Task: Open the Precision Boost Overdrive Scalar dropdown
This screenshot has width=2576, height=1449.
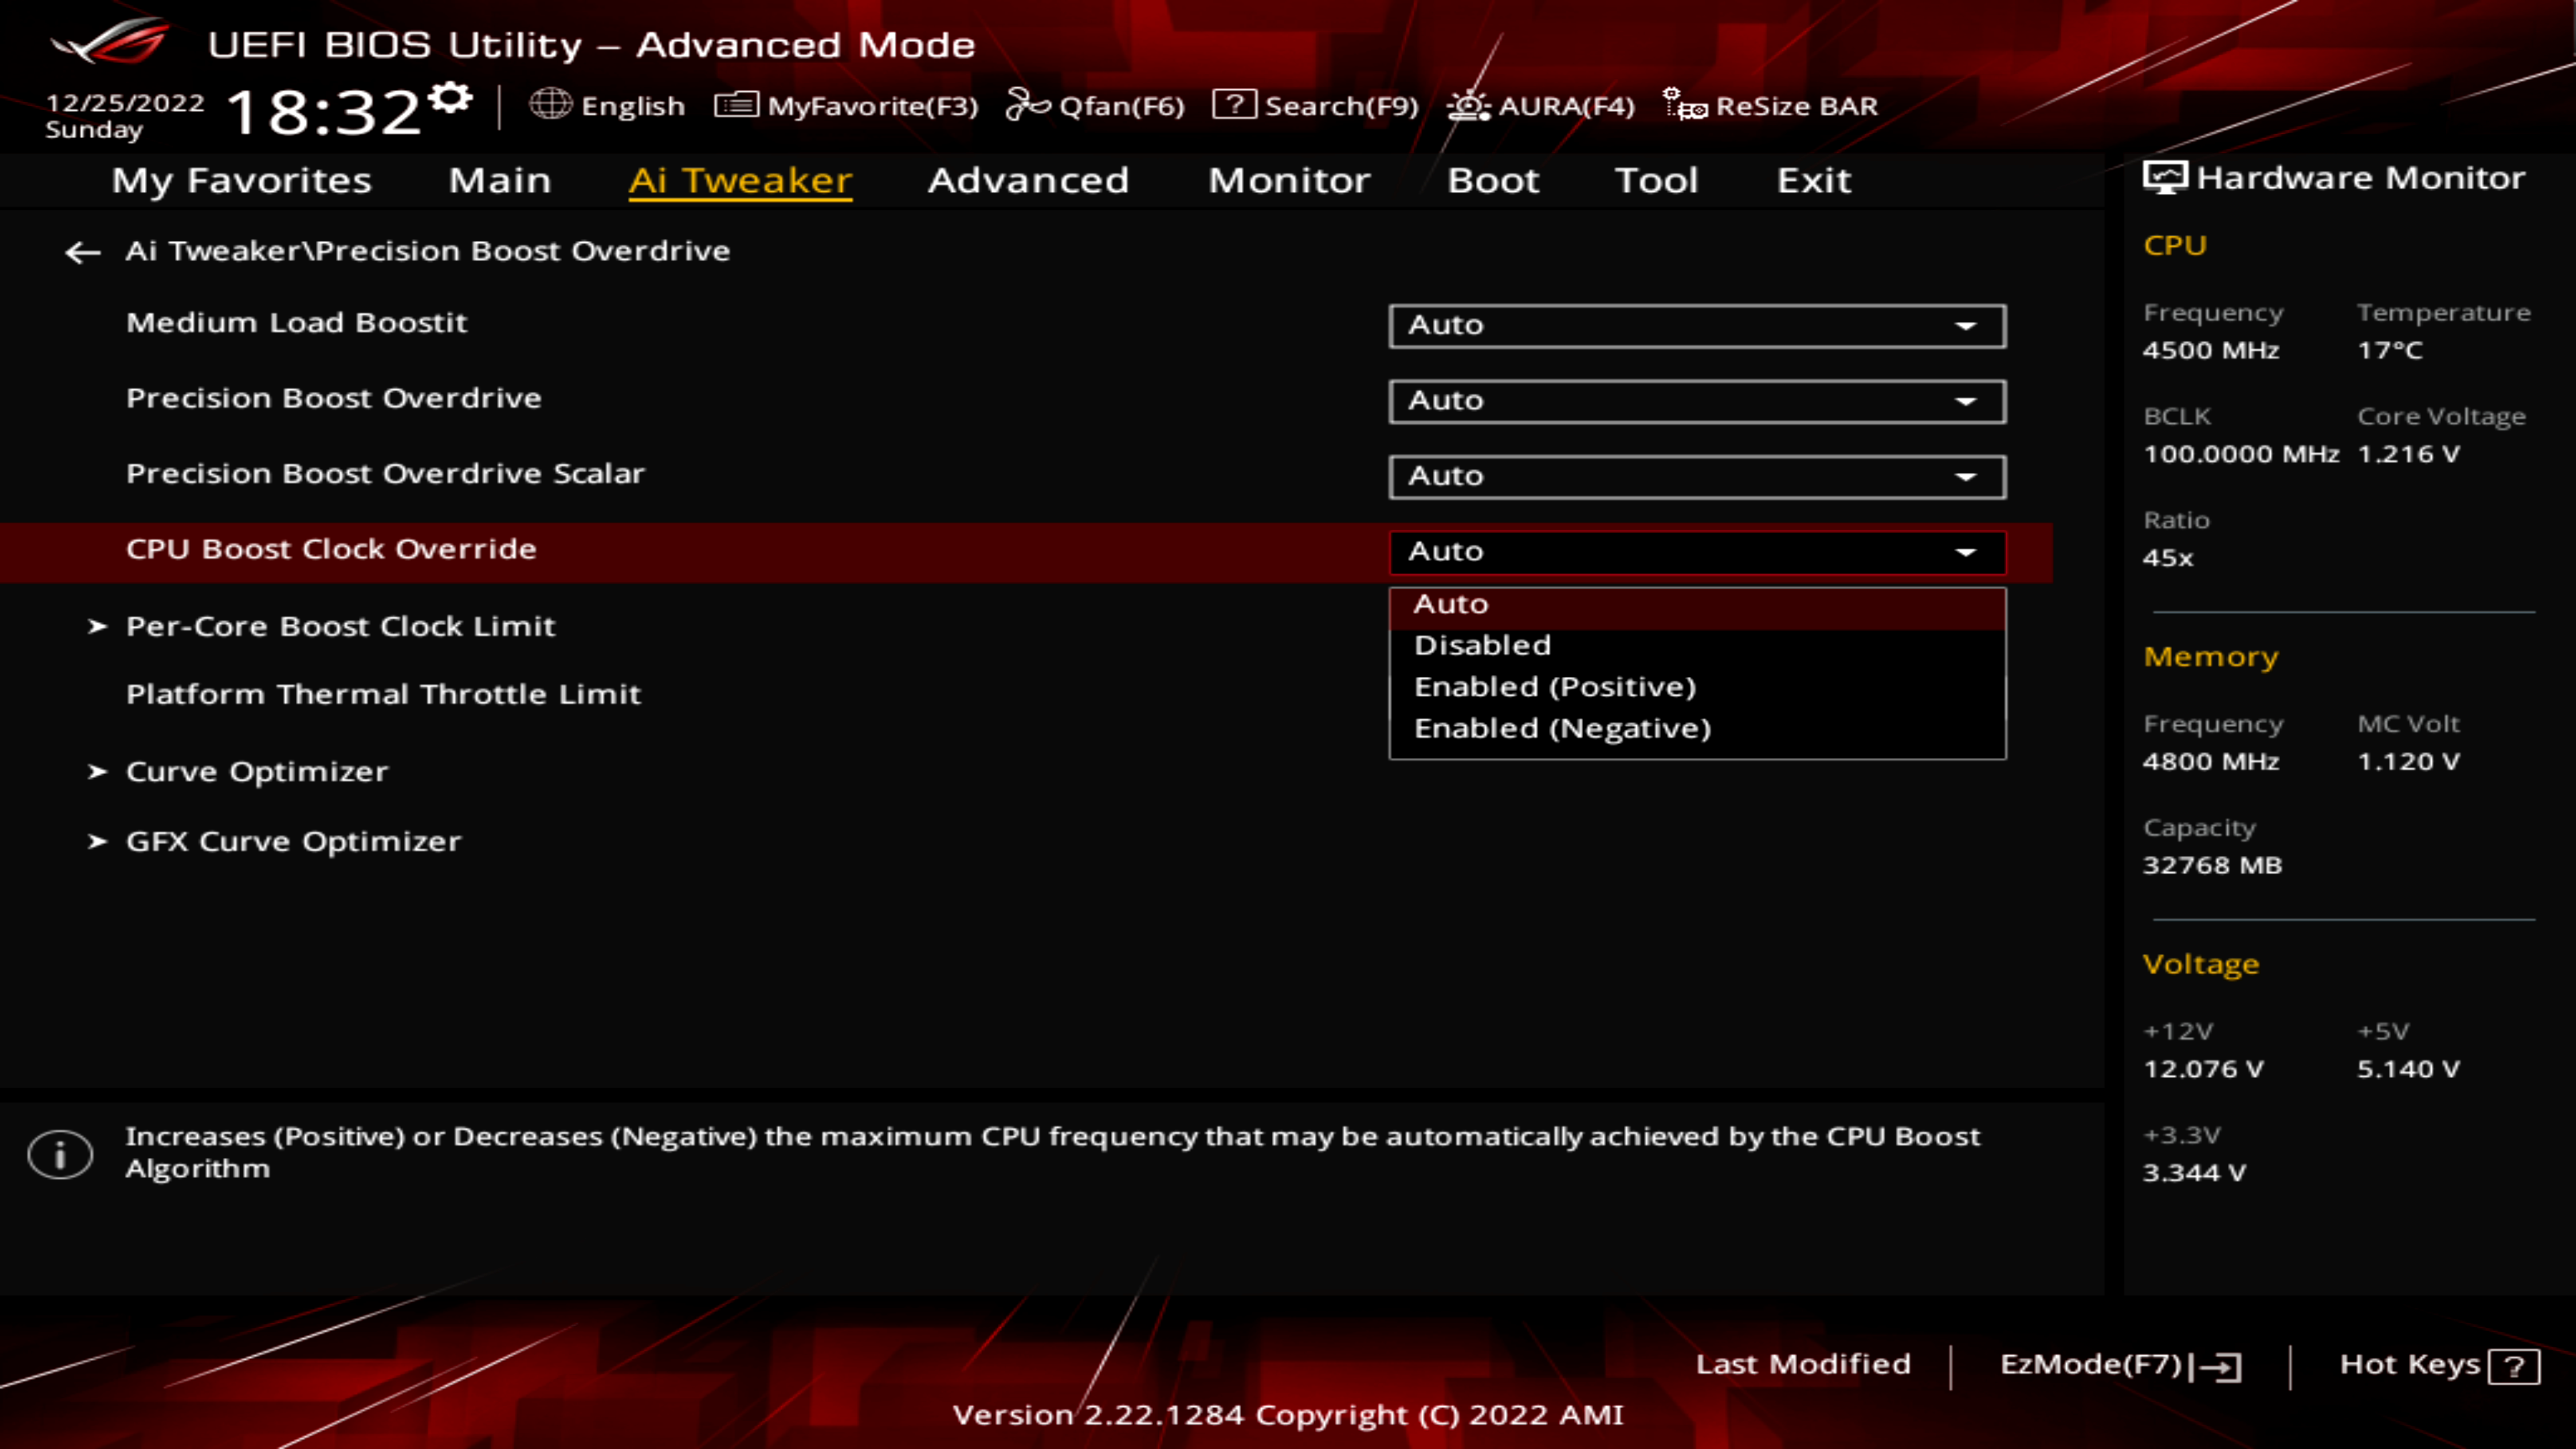Action: (1697, 477)
